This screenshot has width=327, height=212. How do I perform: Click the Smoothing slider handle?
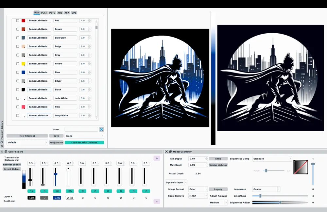coord(260,196)
